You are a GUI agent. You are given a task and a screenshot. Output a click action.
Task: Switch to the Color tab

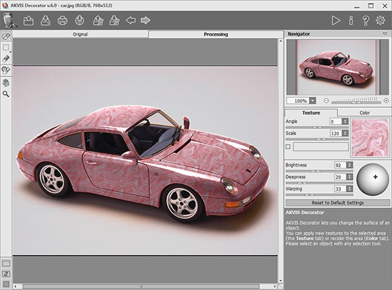(x=365, y=113)
